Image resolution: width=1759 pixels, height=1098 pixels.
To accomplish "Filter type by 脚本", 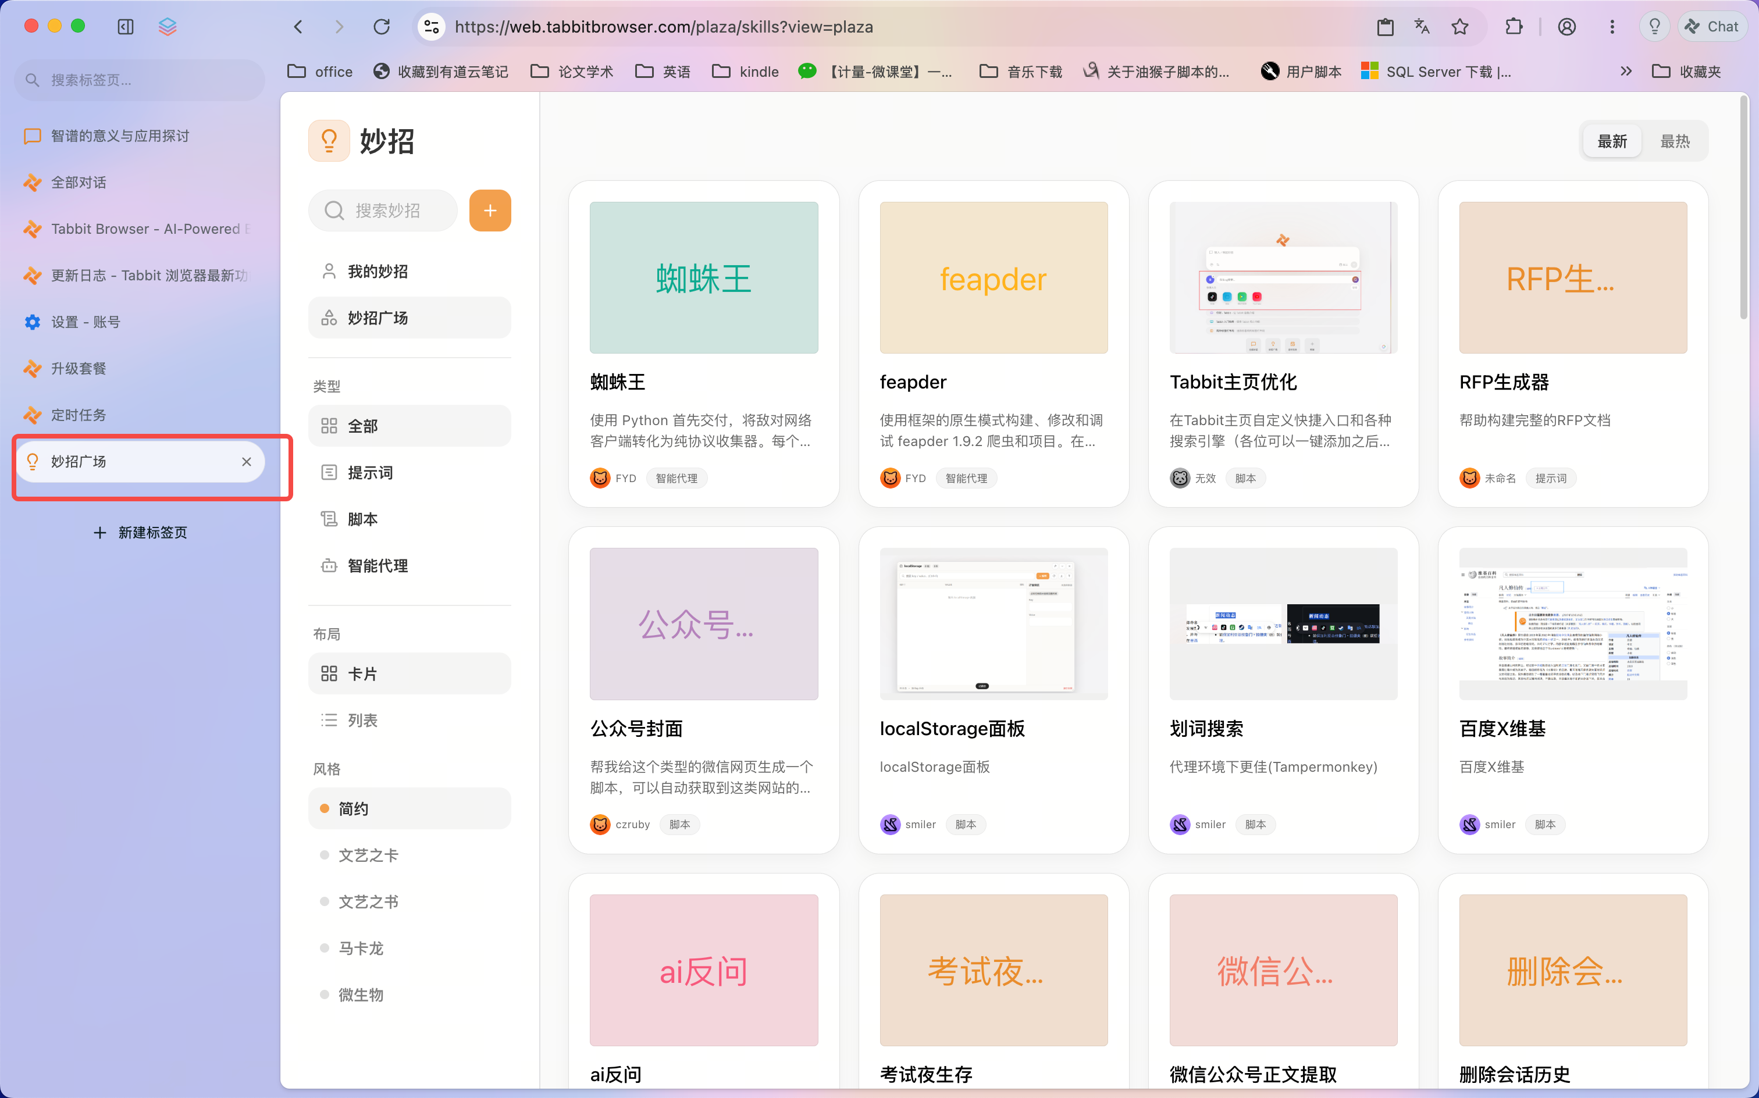I will click(x=410, y=519).
